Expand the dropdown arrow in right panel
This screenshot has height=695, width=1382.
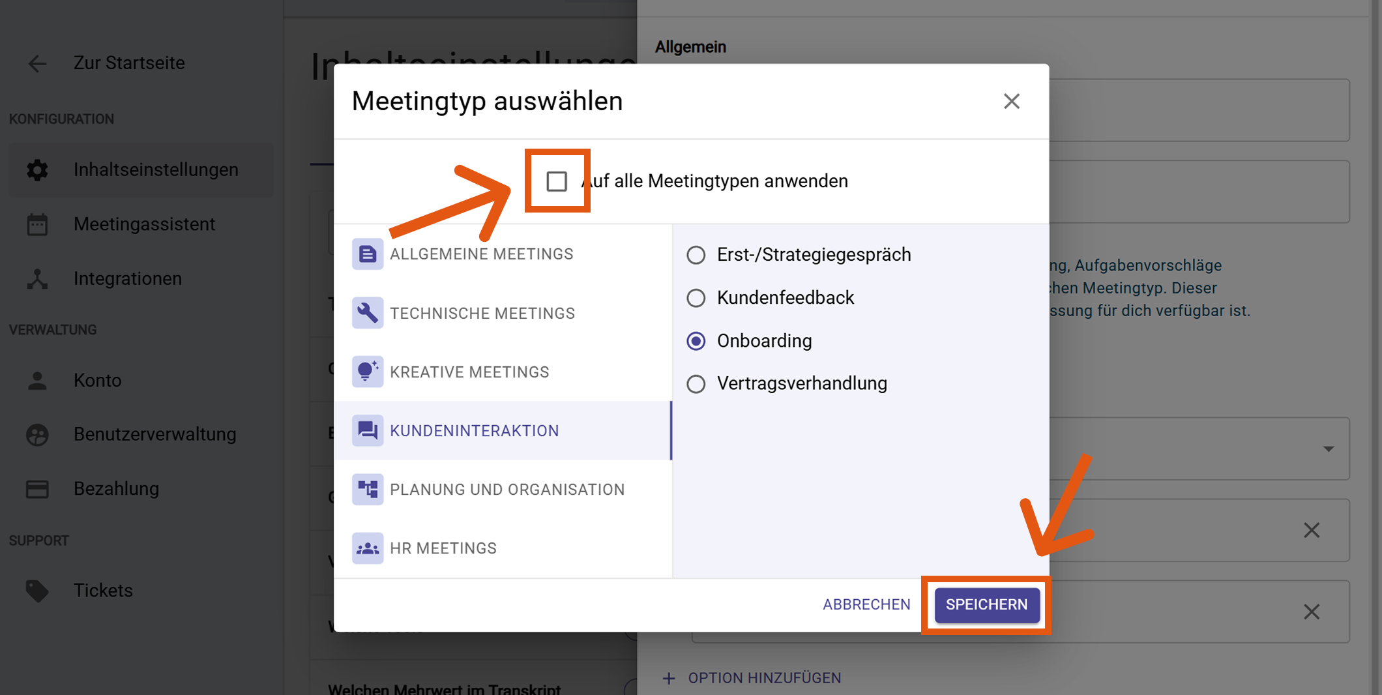tap(1328, 449)
